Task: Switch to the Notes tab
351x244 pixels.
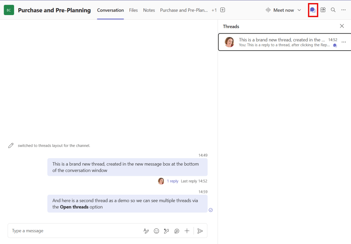Action: [x=149, y=10]
